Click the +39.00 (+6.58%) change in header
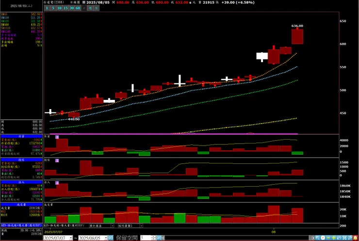 [x=238, y=2]
